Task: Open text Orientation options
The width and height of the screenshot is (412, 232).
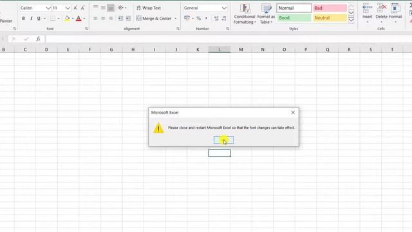Action: [x=122, y=8]
